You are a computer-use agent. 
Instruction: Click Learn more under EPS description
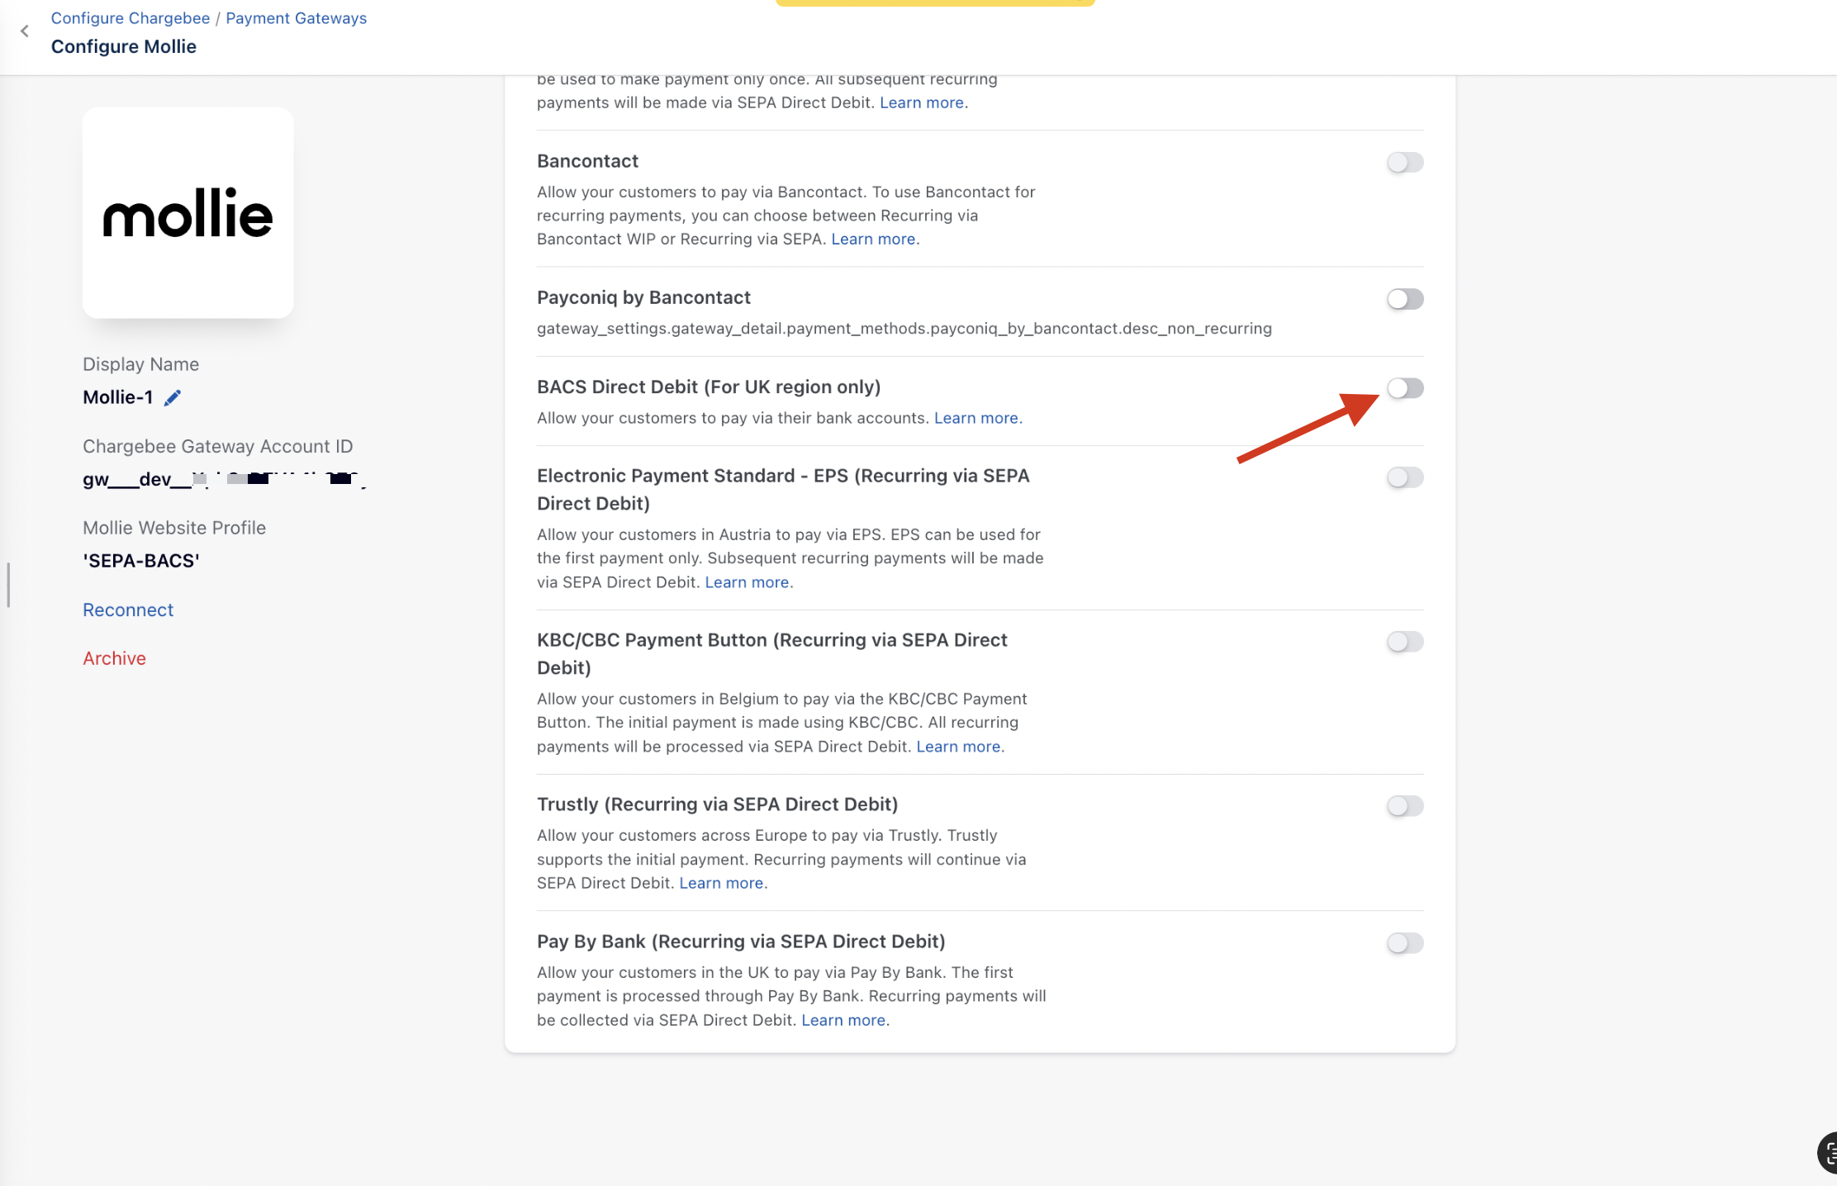pos(747,583)
